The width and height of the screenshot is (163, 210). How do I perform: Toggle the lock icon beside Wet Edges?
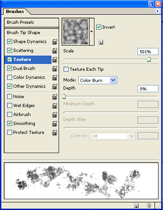pyautogui.click(x=55, y=106)
